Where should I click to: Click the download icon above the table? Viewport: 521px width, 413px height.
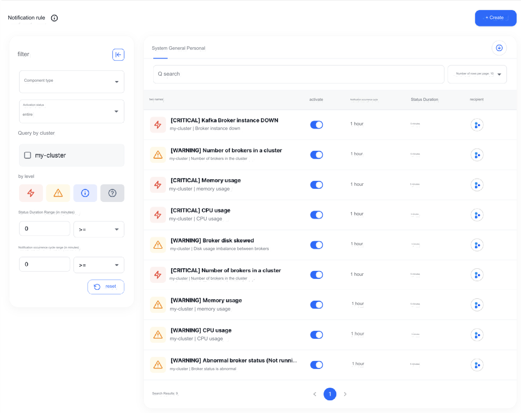pyautogui.click(x=499, y=48)
